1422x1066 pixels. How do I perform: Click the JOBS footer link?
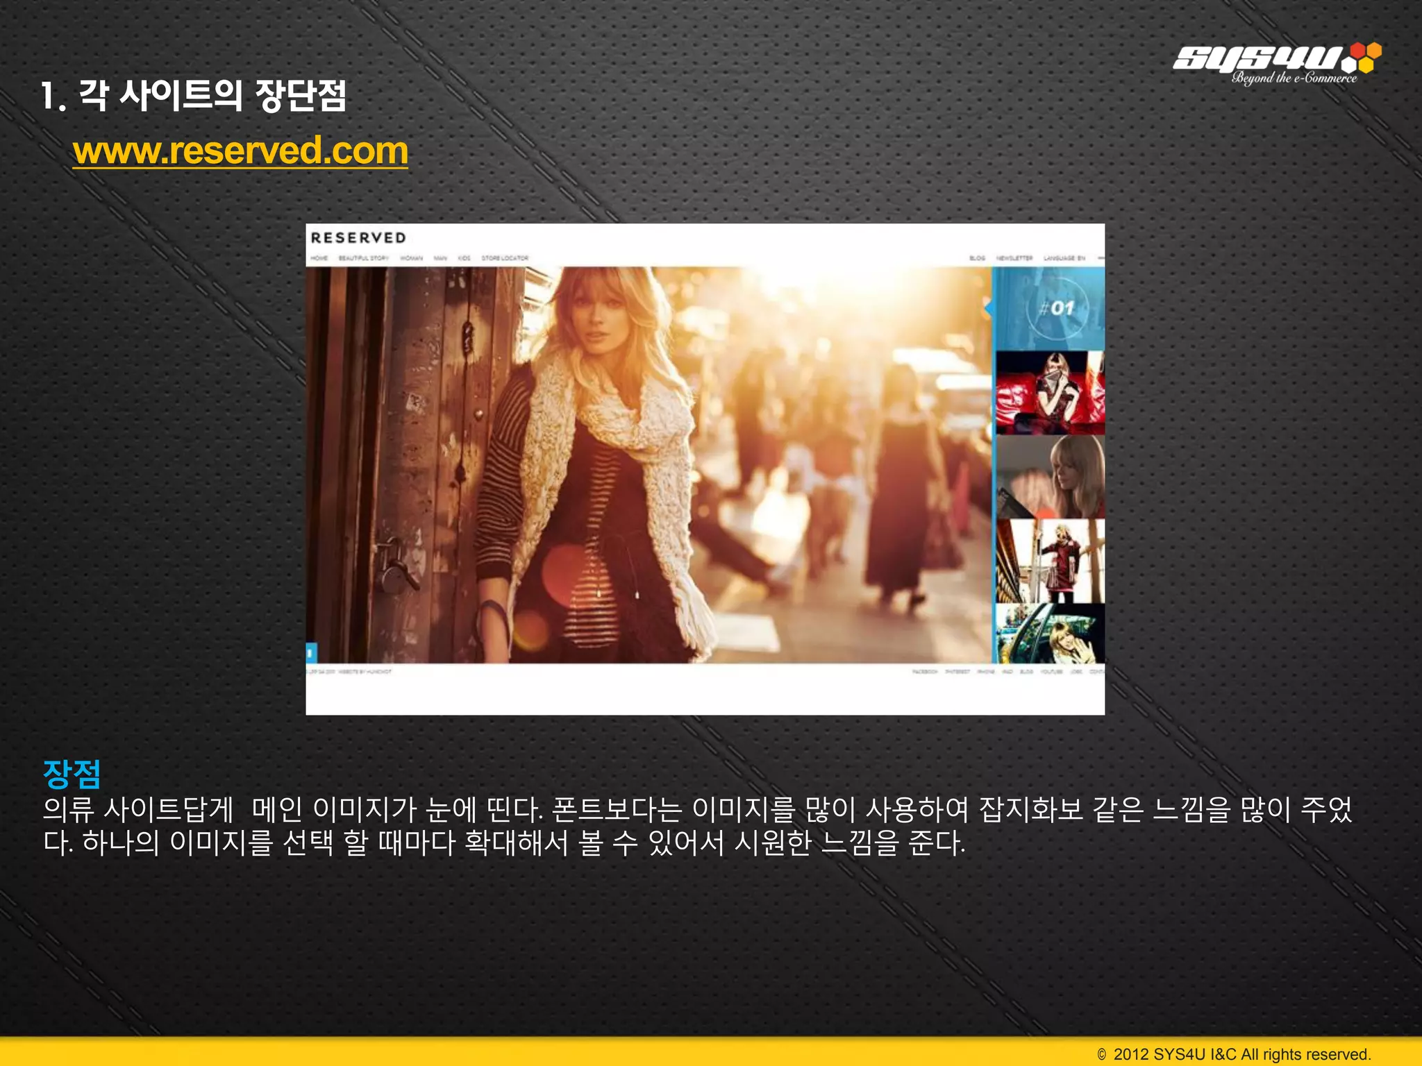[1076, 672]
